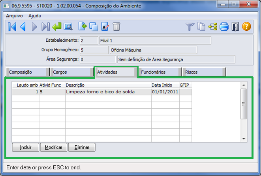
Task: Close the Composição do Ambiente window
Action: tap(248, 4)
